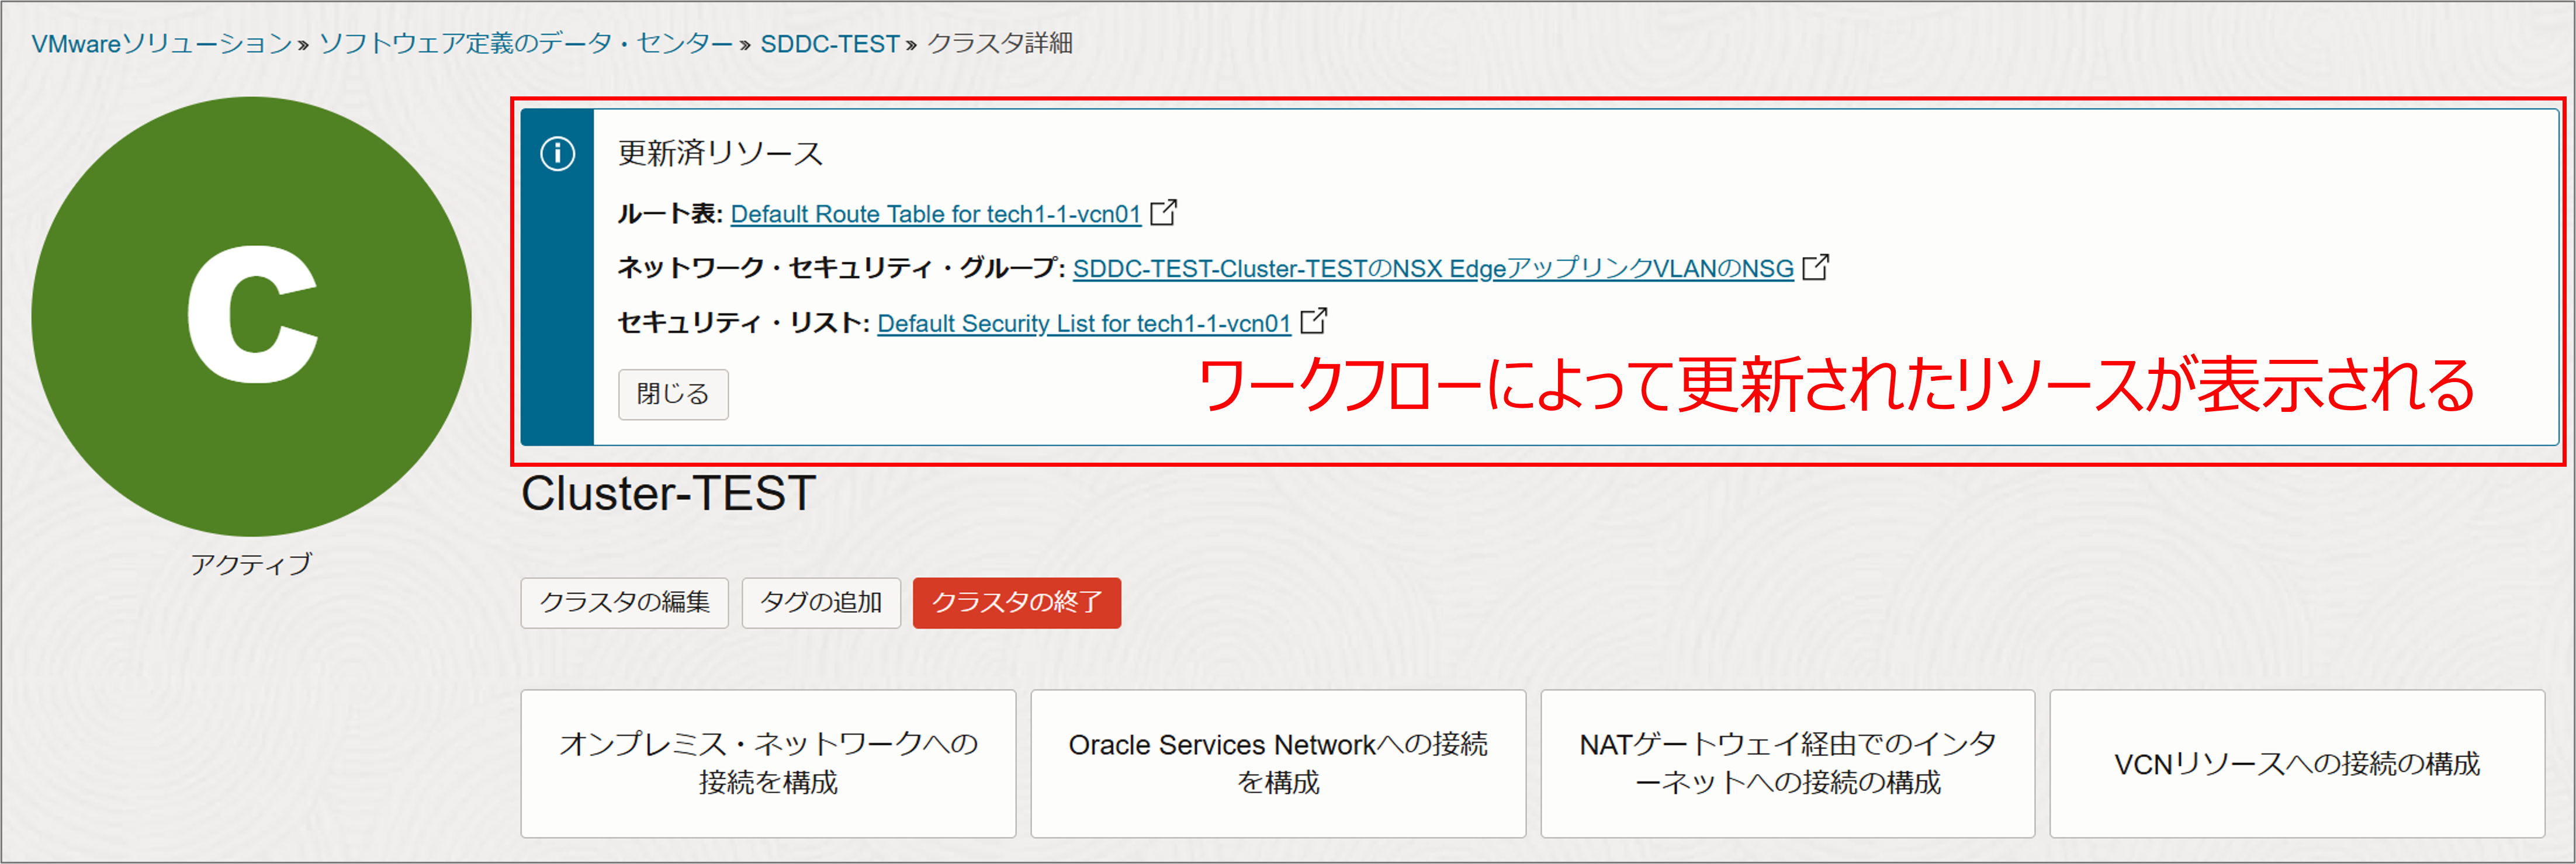Click the info icon in the updated resources banner

click(x=557, y=154)
